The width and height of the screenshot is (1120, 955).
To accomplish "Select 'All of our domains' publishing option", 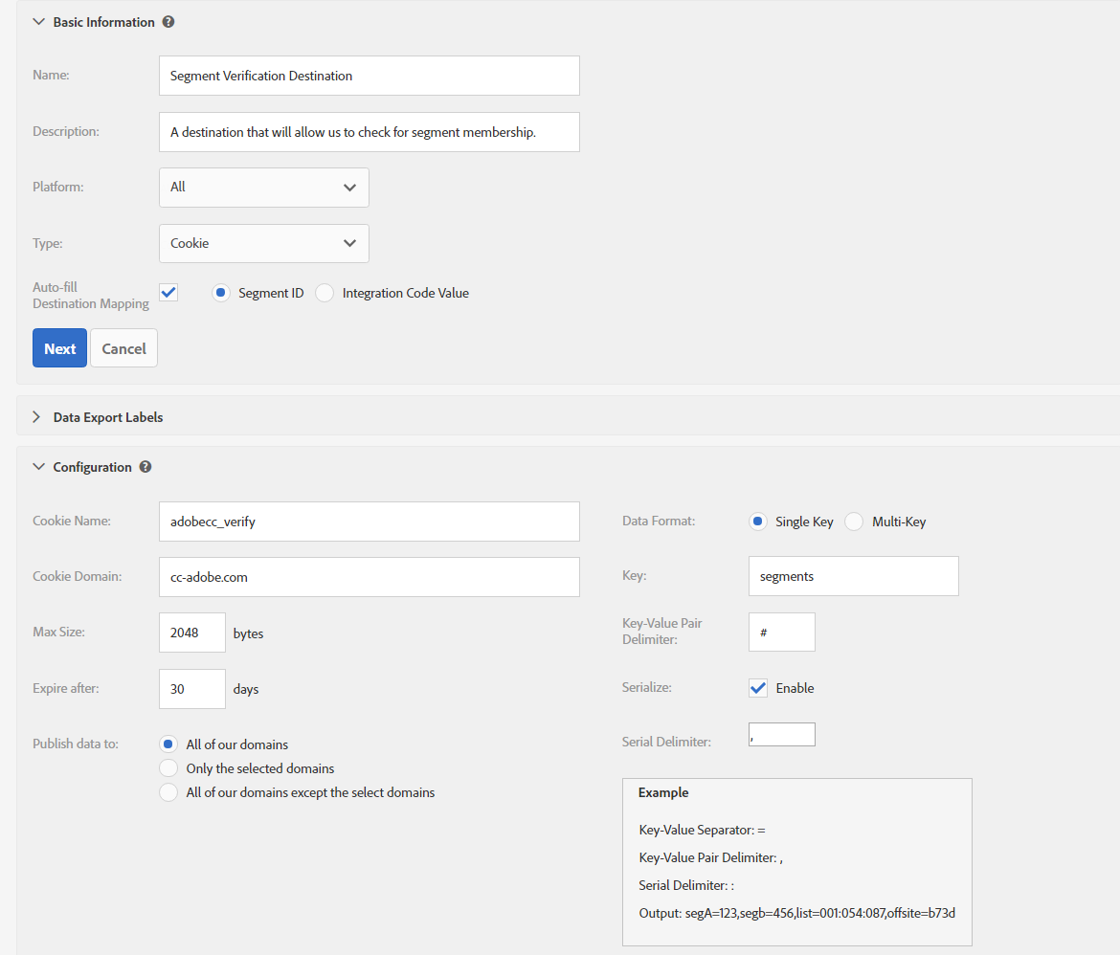I will click(168, 744).
